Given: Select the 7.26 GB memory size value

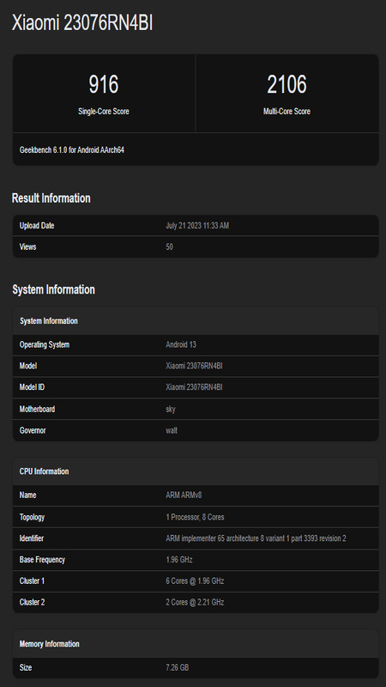Looking at the screenshot, I should [178, 668].
